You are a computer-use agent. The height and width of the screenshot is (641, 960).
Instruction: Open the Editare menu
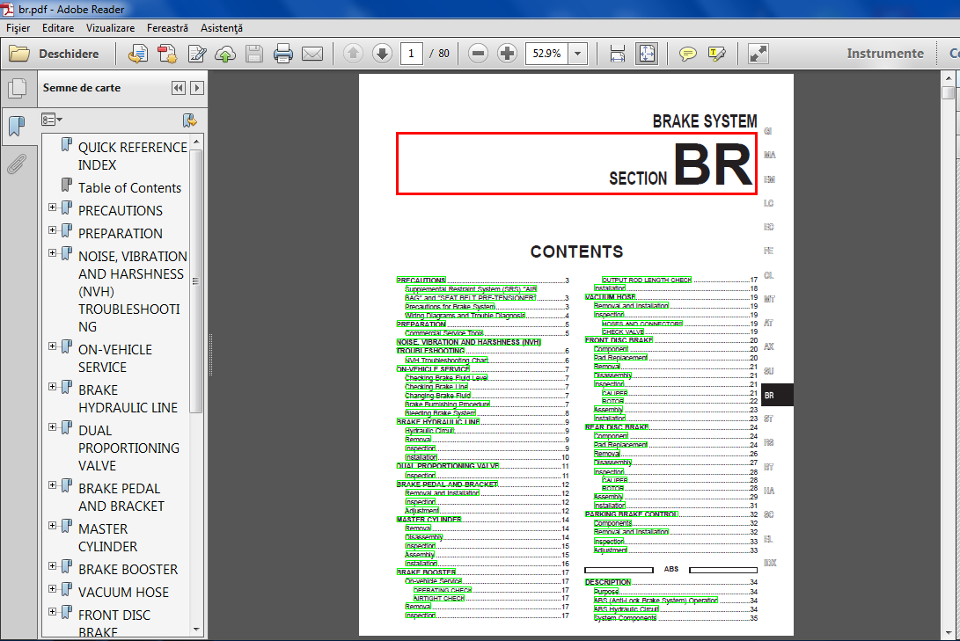tap(58, 28)
